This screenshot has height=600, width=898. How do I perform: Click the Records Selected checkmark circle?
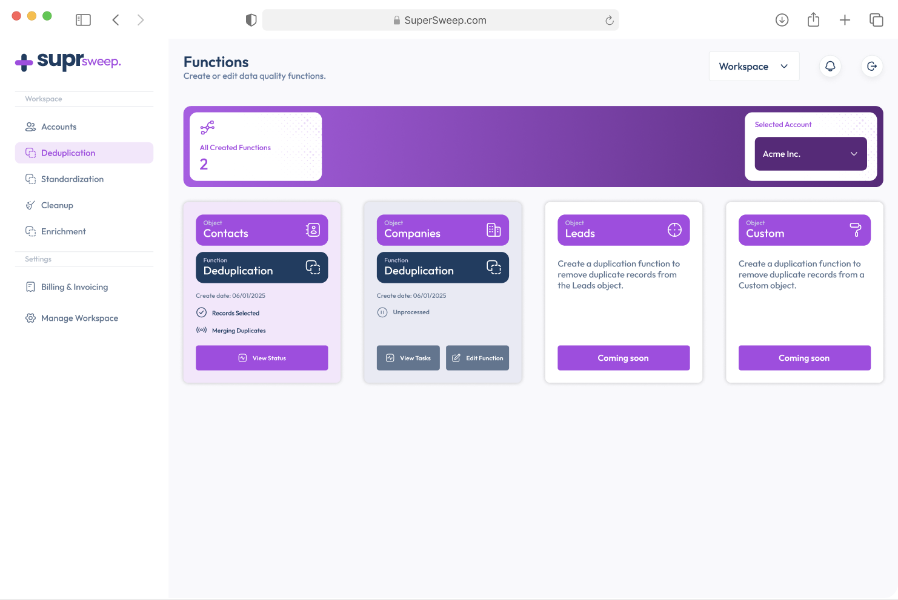(202, 312)
